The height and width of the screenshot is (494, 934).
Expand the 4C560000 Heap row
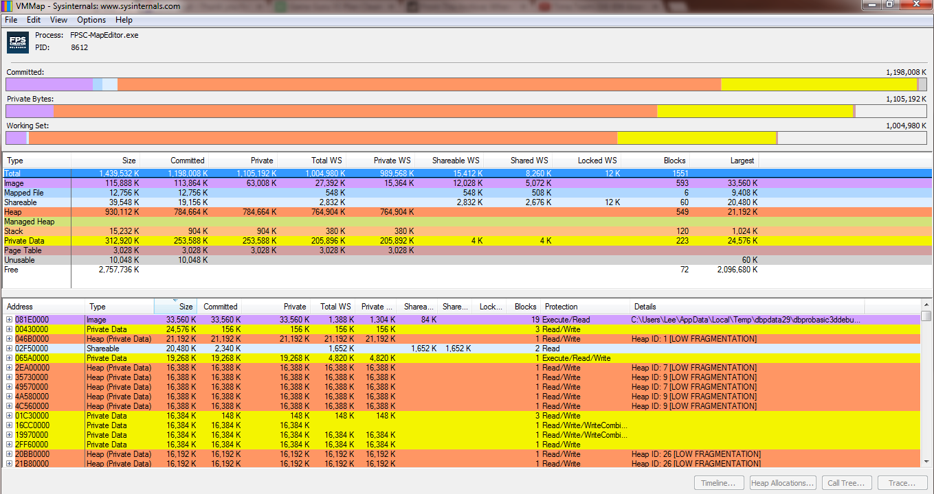tap(10, 406)
